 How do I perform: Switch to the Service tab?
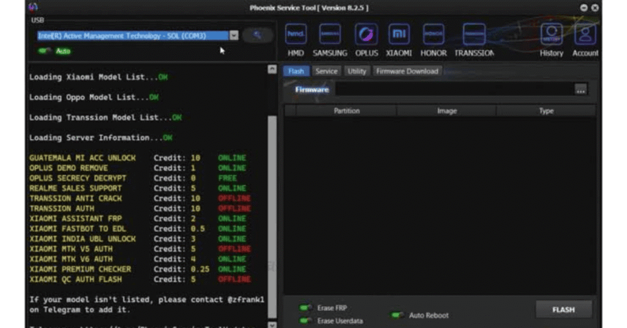coord(326,71)
